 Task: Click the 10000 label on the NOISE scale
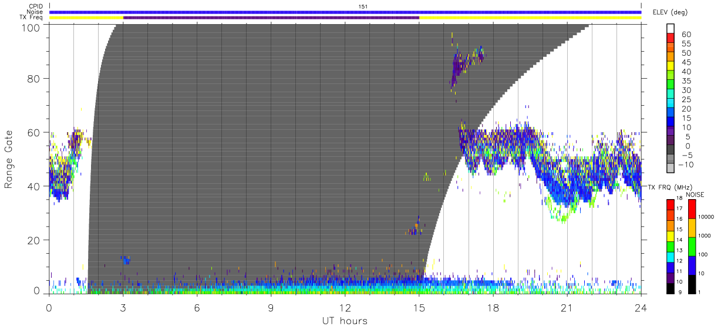(706, 217)
